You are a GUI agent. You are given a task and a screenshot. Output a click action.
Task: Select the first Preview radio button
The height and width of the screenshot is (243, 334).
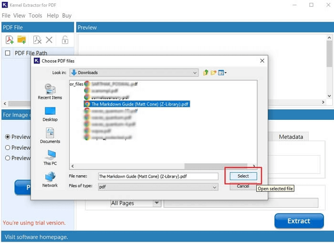pyautogui.click(x=8, y=137)
